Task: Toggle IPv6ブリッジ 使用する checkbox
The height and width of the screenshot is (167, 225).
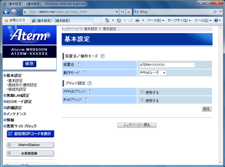Action: [x=142, y=100]
